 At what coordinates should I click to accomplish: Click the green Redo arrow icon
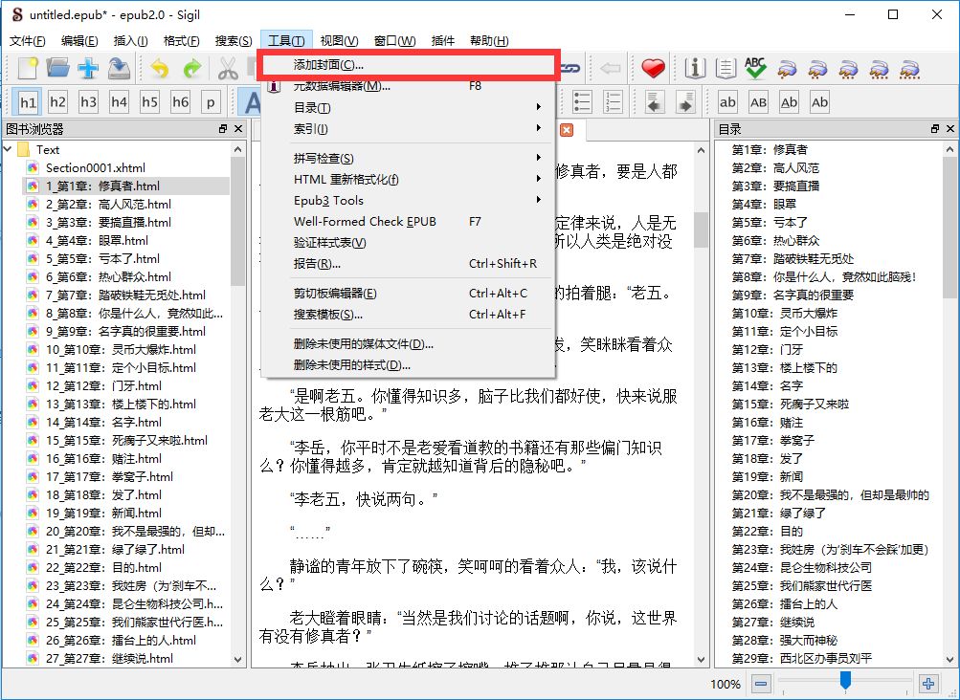[x=192, y=68]
